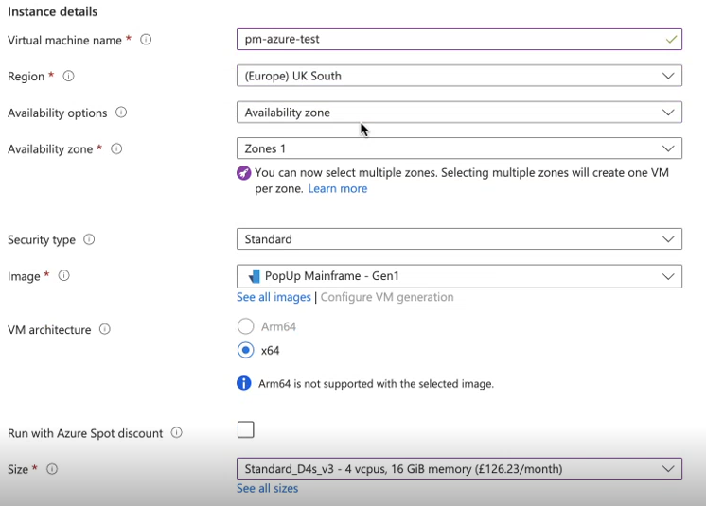Image resolution: width=706 pixels, height=506 pixels.
Task: Show info tooltip for Azure Spot discount
Action: pos(176,432)
